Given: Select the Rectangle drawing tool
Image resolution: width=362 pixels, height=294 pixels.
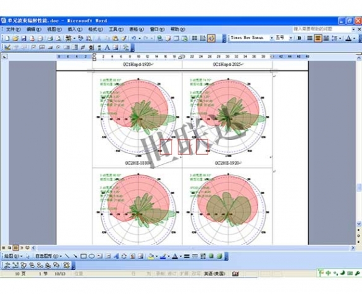Looking at the screenshot, I should (x=84, y=256).
